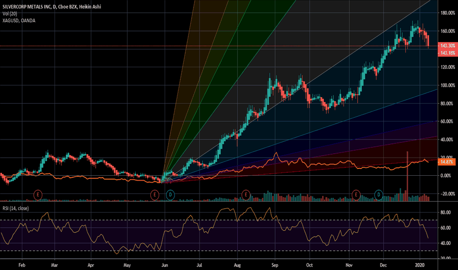Click the Sep label on the time axis
This screenshot has height=270, width=458.
275,265
